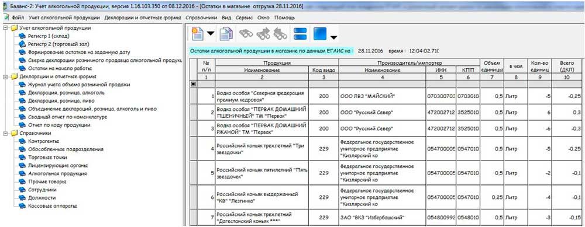Select Кассовые аппараты in the tree

click(53, 206)
